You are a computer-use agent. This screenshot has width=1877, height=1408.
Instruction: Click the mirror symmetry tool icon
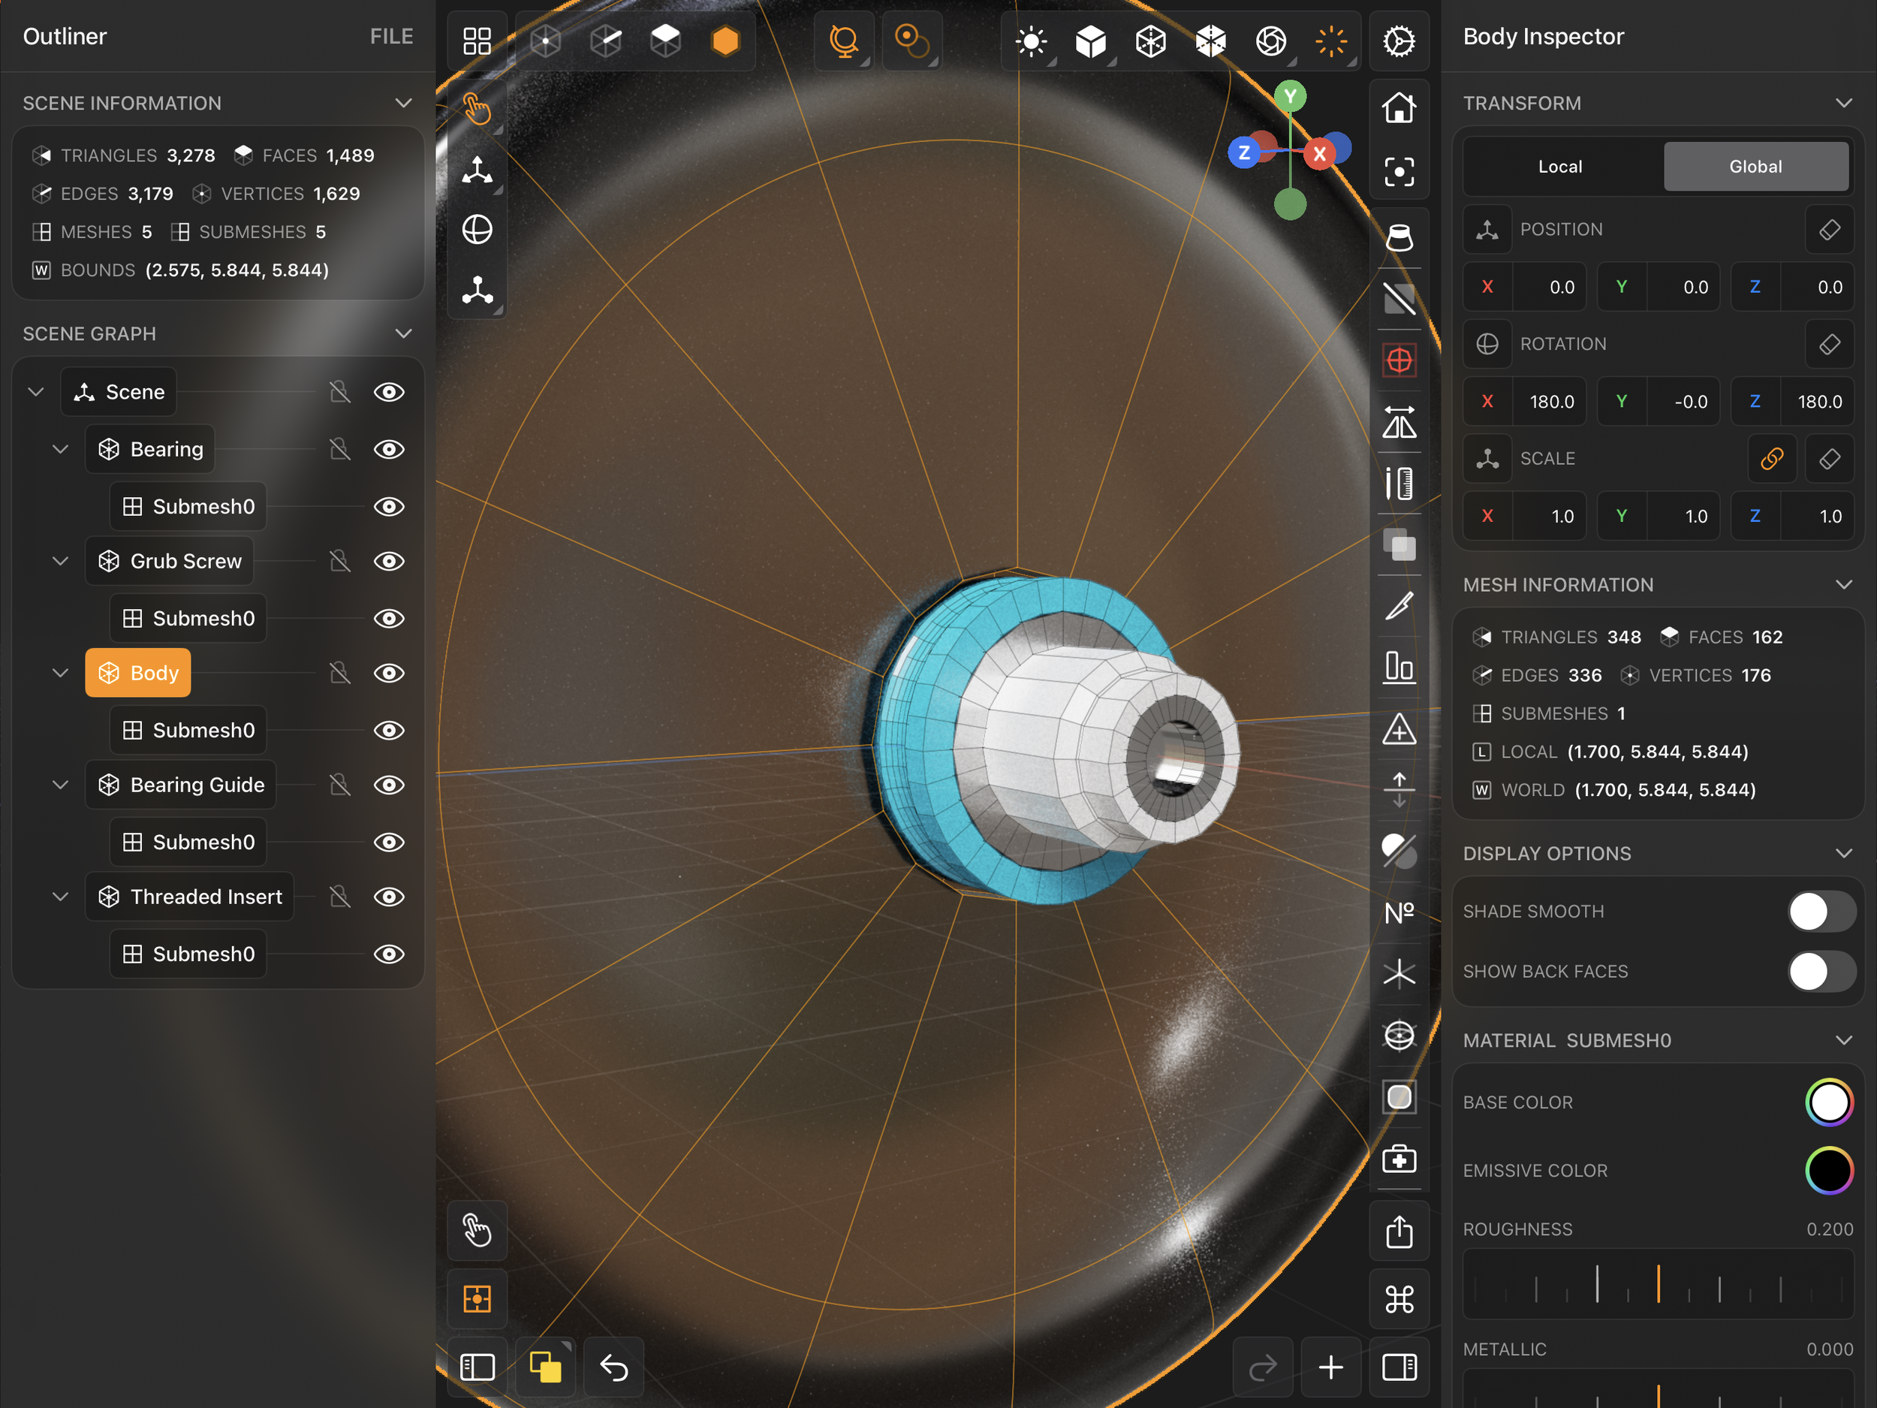click(x=1399, y=422)
